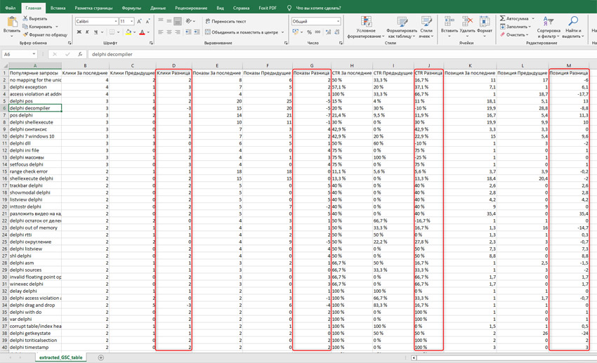Open the Foxit PDF tab

tap(268, 8)
